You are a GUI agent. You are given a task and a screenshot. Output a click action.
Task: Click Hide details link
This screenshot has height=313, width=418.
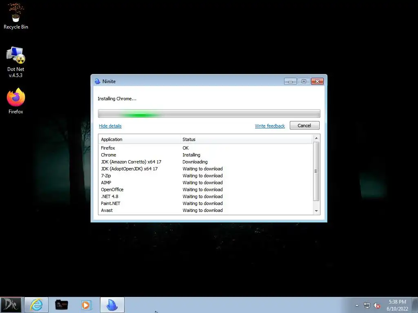pos(110,126)
